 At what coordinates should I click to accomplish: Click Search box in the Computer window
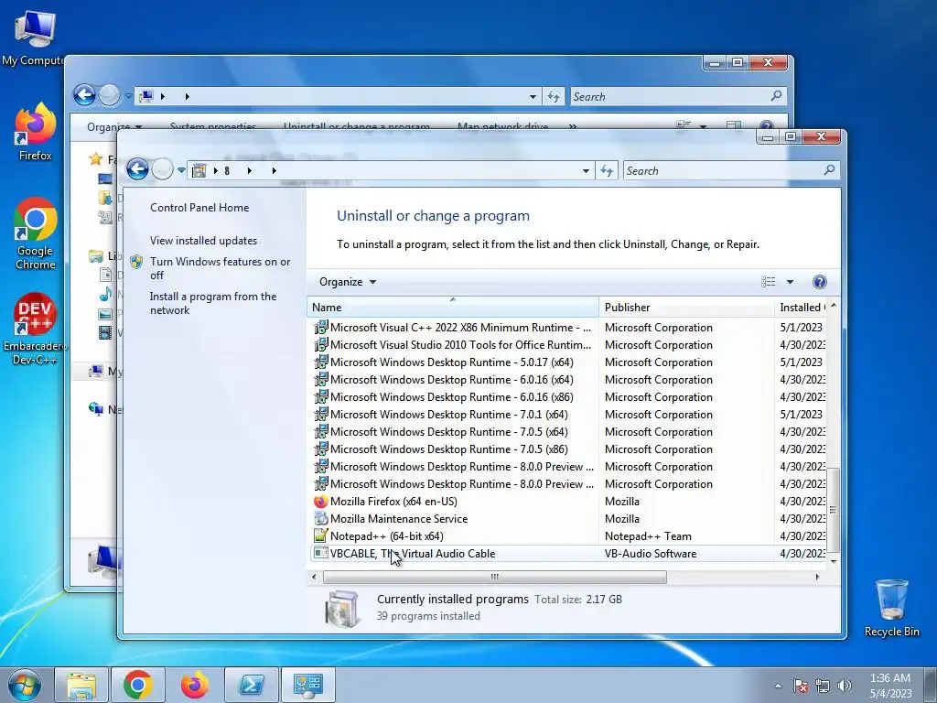pos(678,96)
